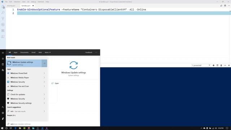The height and width of the screenshot is (130, 231).
Task: Open the Debug menu in VS Code
Action: tap(34, 2)
